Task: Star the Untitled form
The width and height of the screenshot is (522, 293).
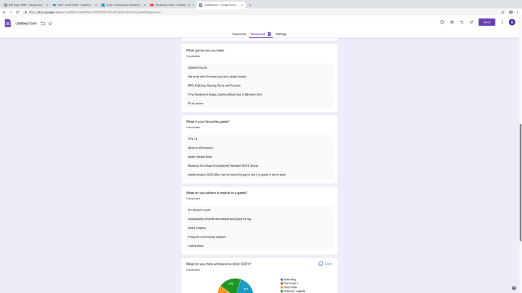Action: [x=50, y=23]
